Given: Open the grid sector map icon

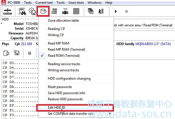Looking at the screenshot, I should coord(76,11).
